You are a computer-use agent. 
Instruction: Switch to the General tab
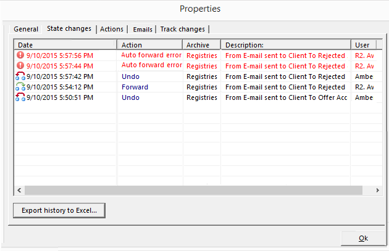coord(26,29)
